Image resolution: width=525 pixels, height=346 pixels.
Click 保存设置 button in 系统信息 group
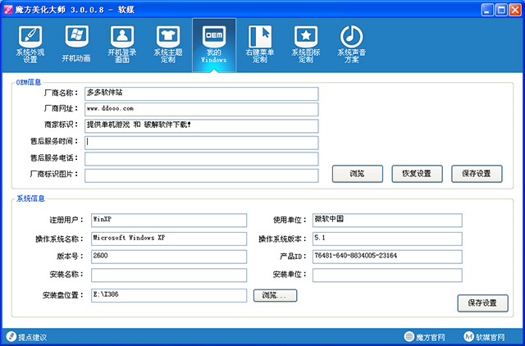coord(482,303)
